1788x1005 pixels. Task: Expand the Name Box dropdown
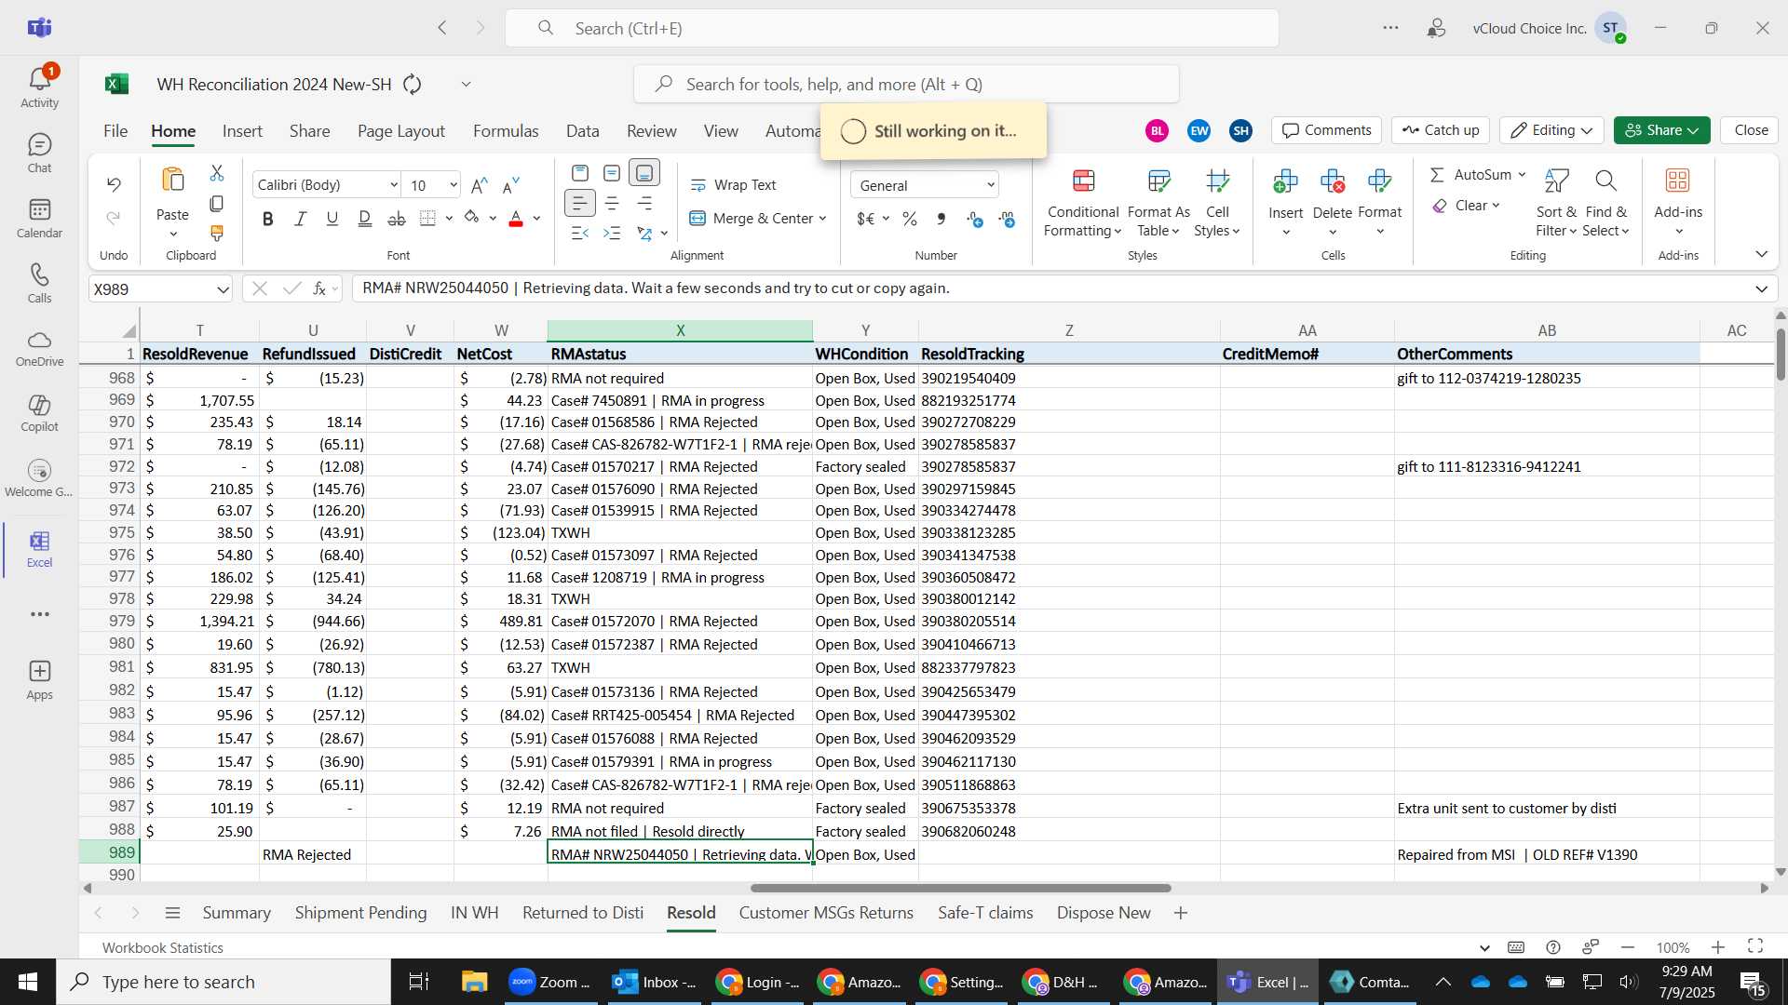[x=223, y=289]
